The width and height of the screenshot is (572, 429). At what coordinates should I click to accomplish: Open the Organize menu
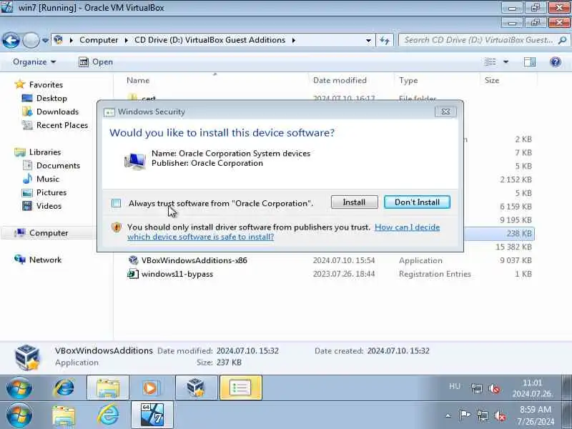tap(34, 62)
